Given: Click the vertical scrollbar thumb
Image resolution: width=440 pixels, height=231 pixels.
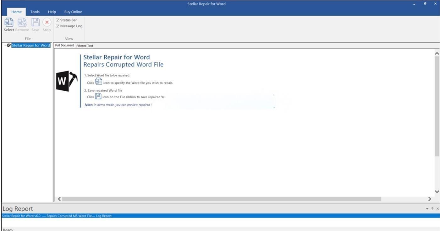Looking at the screenshot, I should click(x=437, y=107).
